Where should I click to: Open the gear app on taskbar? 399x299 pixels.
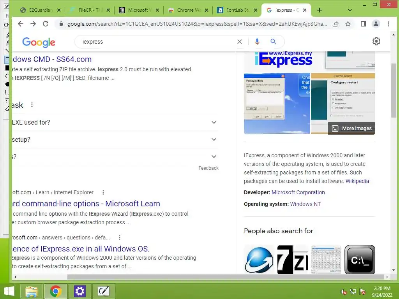(79, 291)
